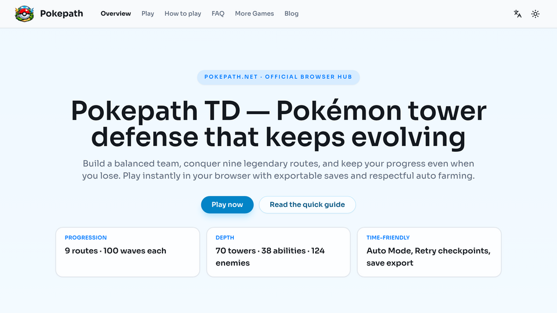The height and width of the screenshot is (313, 557).
Task: Click the Pokepath TD main headline
Action: [x=278, y=124]
